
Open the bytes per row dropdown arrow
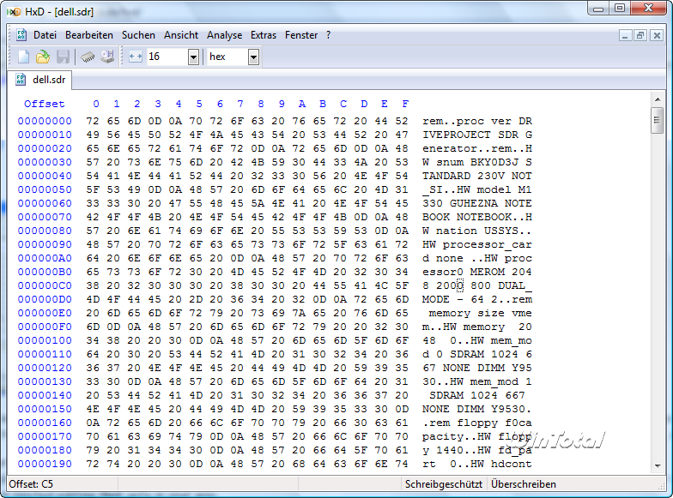tap(194, 57)
